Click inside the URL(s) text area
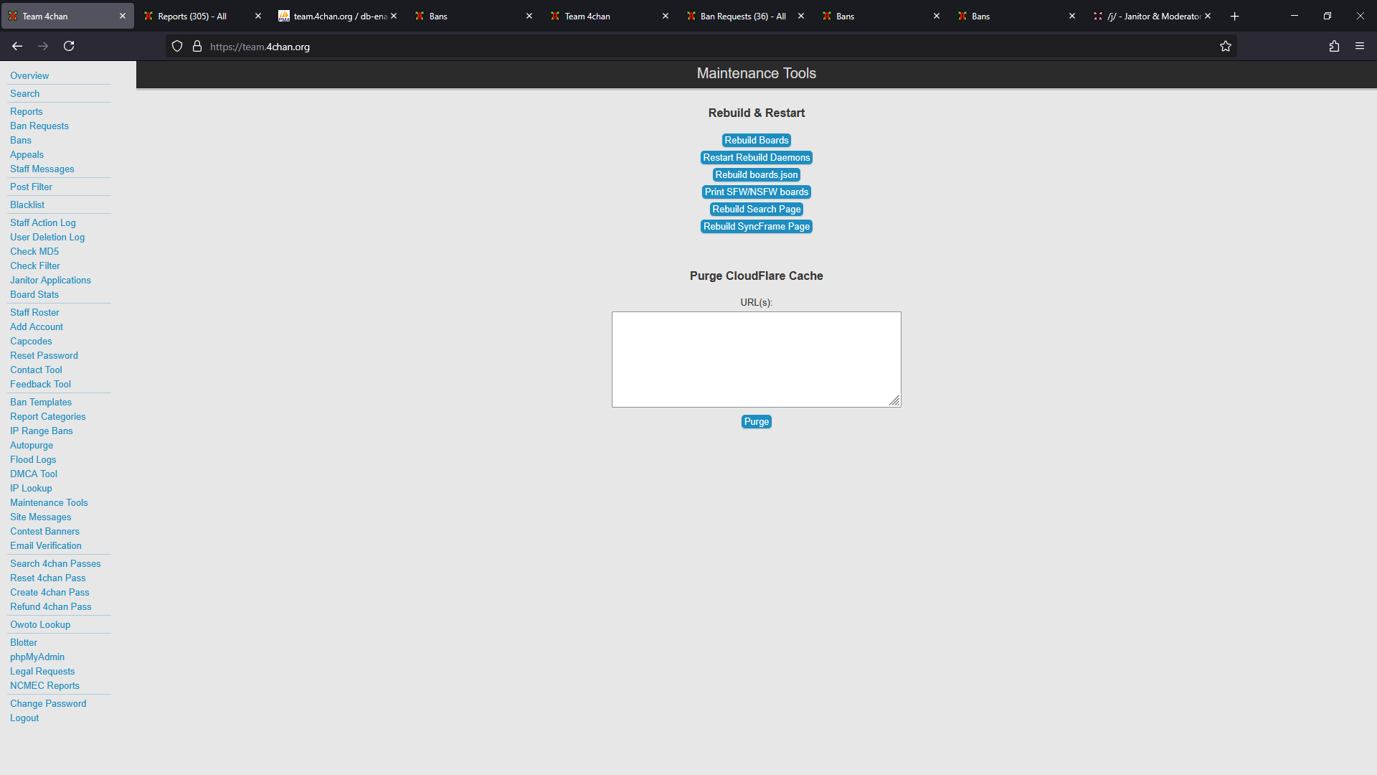This screenshot has width=1377, height=775. click(x=756, y=359)
